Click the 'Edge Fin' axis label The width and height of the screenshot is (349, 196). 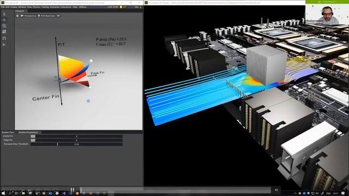tap(97, 73)
